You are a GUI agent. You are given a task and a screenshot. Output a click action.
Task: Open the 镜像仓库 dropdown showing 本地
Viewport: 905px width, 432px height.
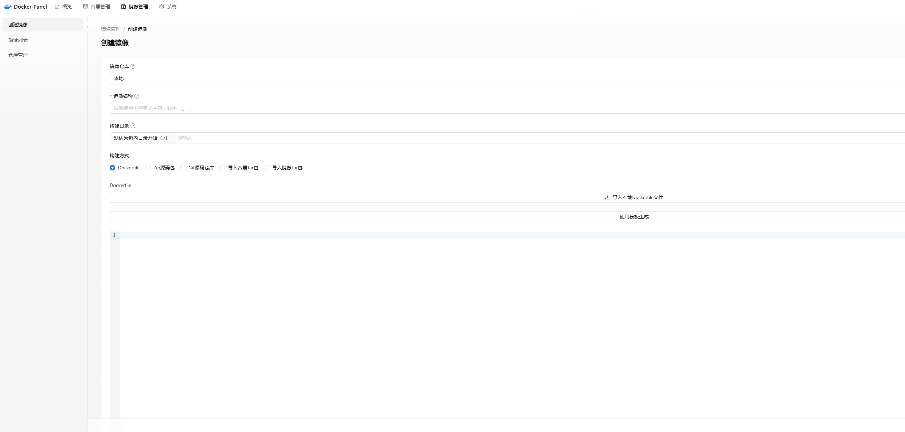point(507,78)
